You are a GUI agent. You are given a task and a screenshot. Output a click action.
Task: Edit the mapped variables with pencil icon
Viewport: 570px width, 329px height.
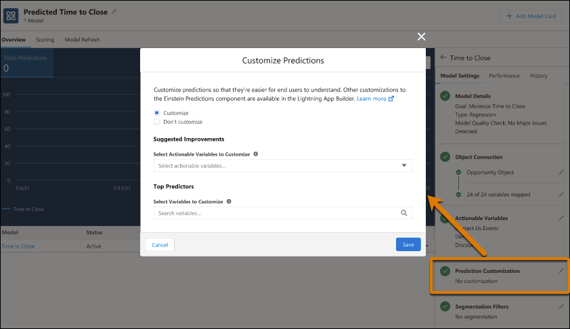tap(561, 194)
